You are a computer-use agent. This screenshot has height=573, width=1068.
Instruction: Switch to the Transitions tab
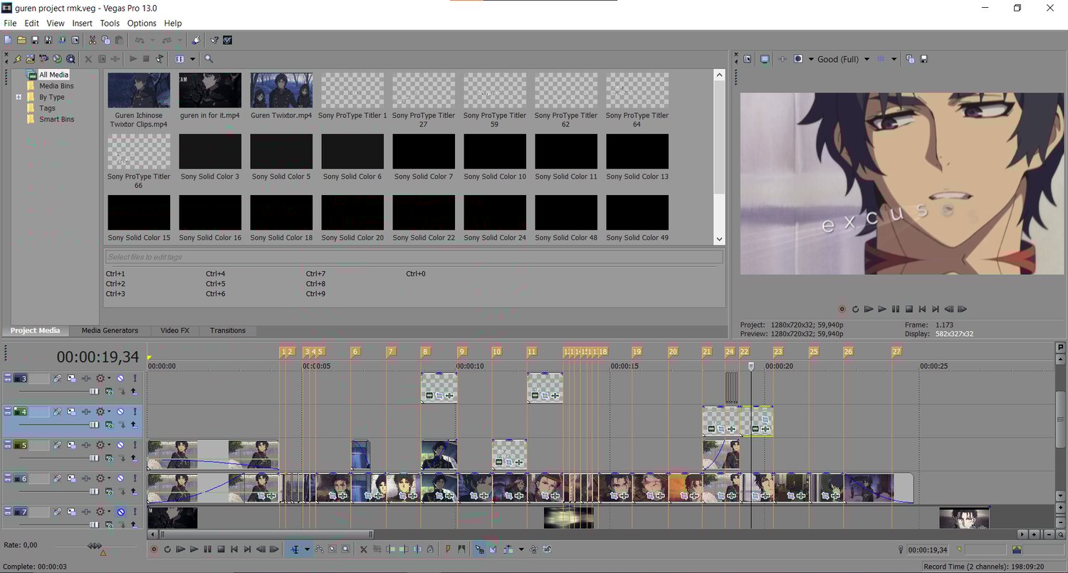pos(228,330)
